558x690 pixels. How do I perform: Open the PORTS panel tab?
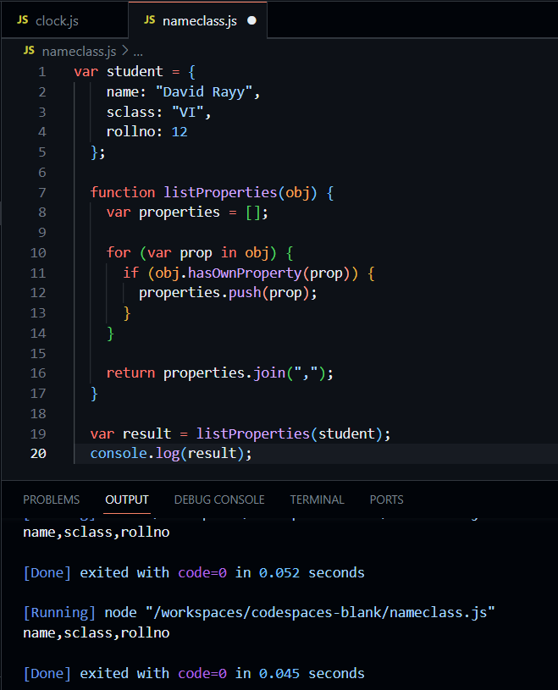click(386, 500)
